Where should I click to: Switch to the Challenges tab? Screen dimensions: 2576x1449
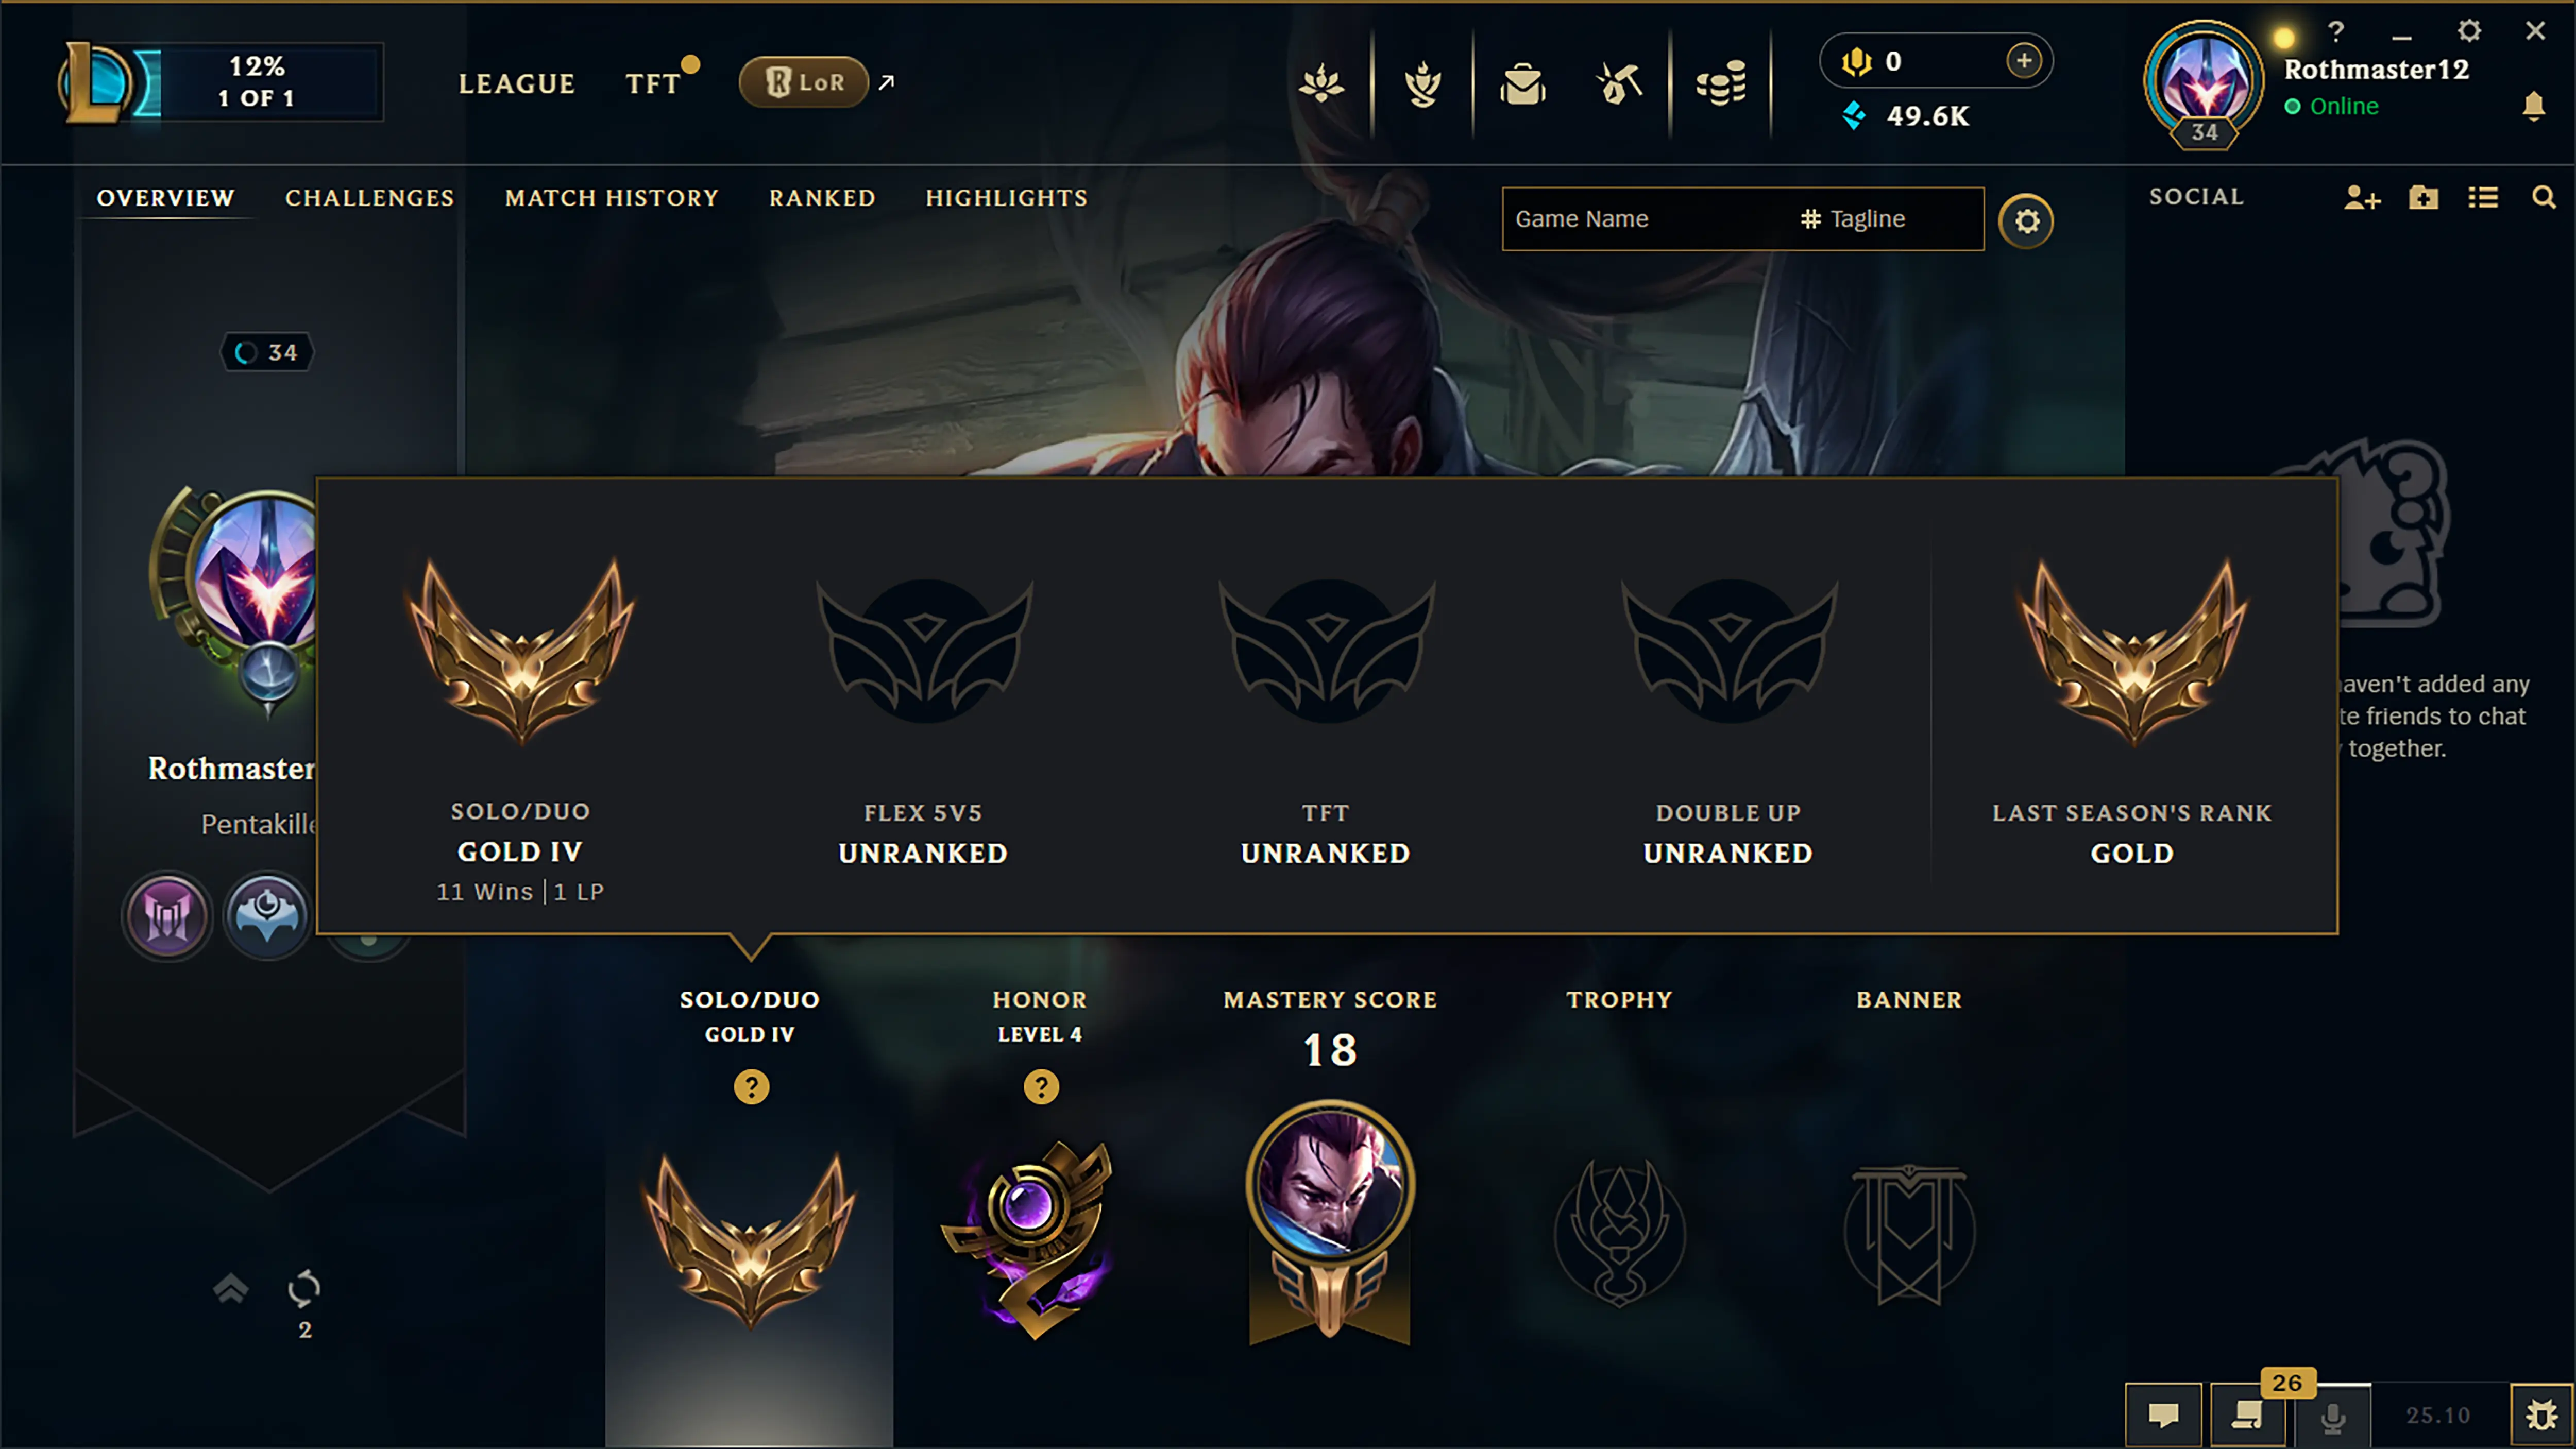click(x=369, y=198)
